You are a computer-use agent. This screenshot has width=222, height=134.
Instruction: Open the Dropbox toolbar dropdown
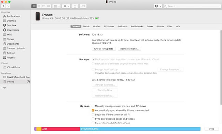pos(158,6)
